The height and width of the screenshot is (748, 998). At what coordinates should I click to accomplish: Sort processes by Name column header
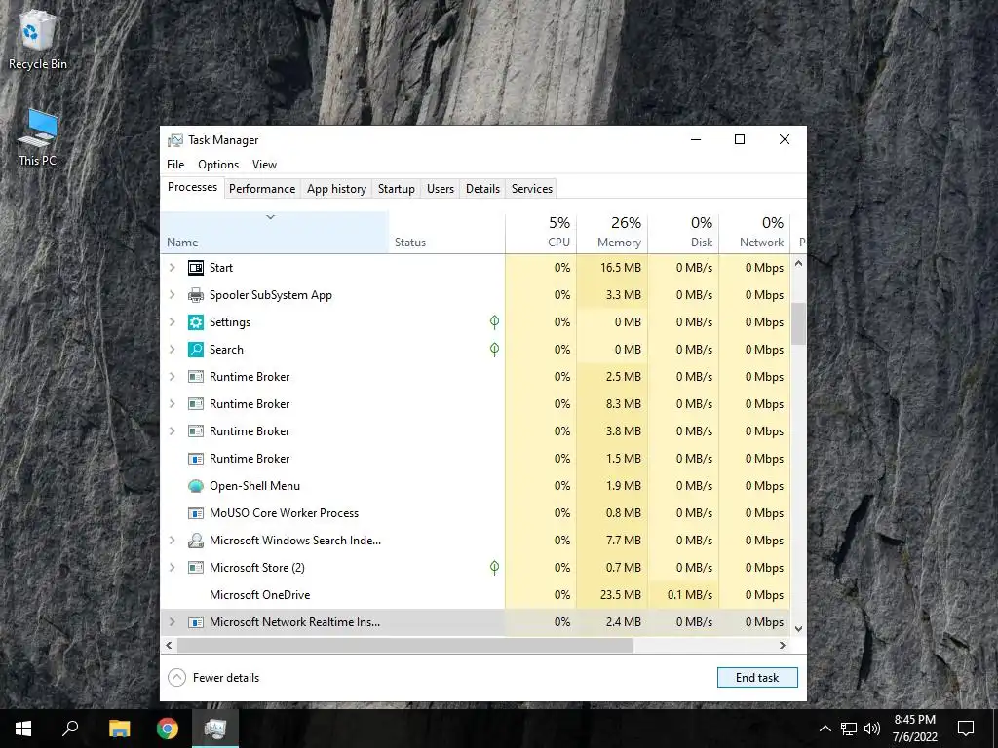pyautogui.click(x=274, y=233)
